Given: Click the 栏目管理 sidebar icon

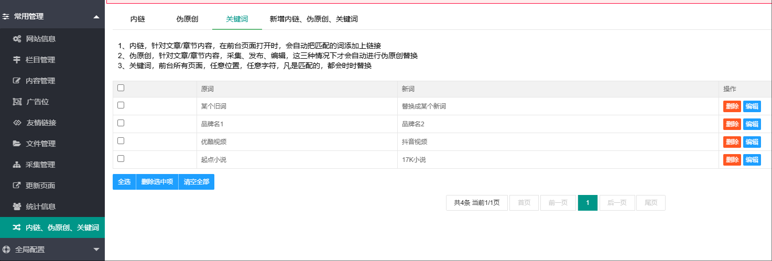Looking at the screenshot, I should click(x=17, y=60).
